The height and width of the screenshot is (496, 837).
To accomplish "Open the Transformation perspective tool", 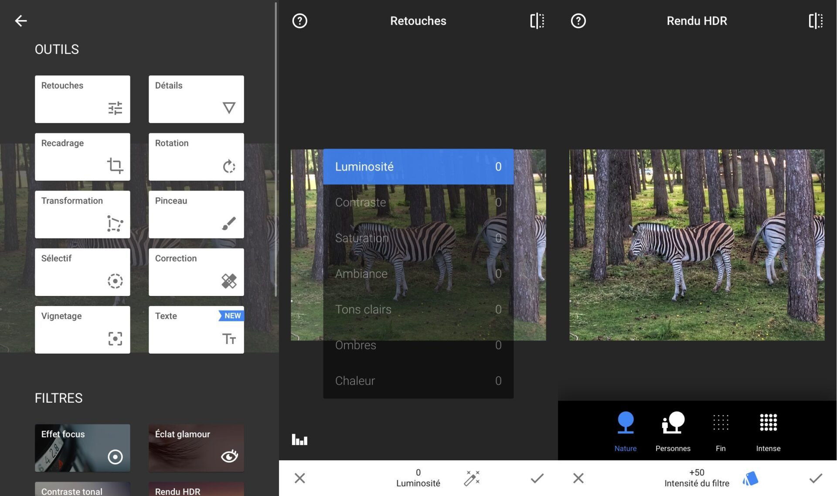I will click(82, 214).
